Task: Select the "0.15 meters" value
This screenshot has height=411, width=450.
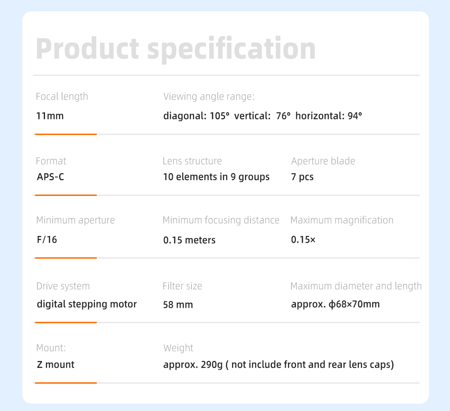Action: tap(190, 240)
